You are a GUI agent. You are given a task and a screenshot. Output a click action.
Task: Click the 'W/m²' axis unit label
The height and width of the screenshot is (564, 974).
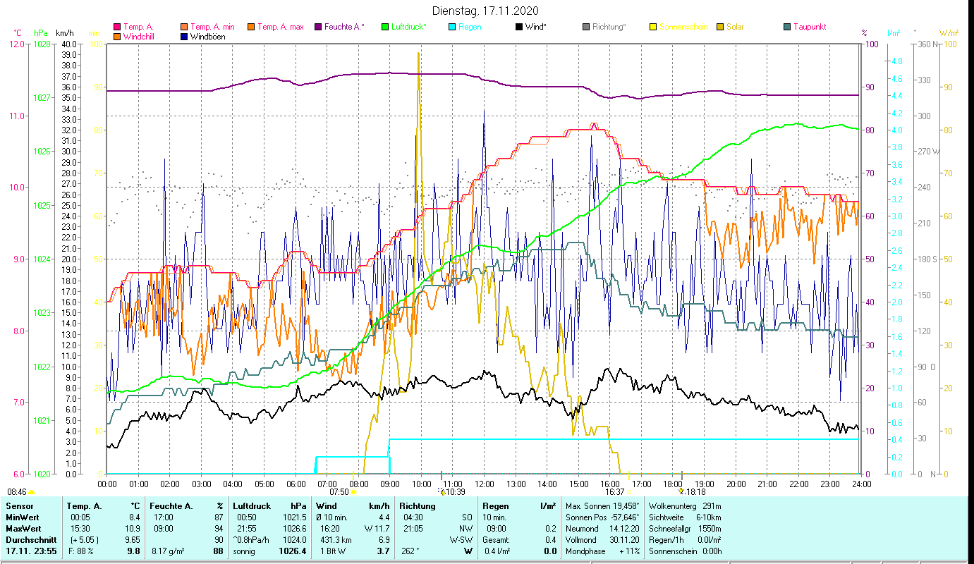pos(949,33)
